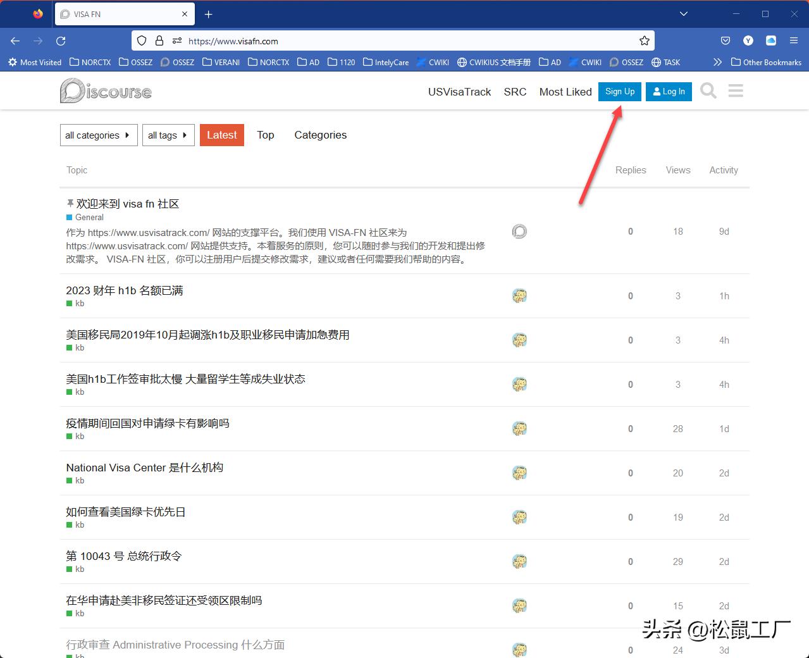Image resolution: width=809 pixels, height=658 pixels.
Task: Select the Categories view
Action: pos(320,135)
